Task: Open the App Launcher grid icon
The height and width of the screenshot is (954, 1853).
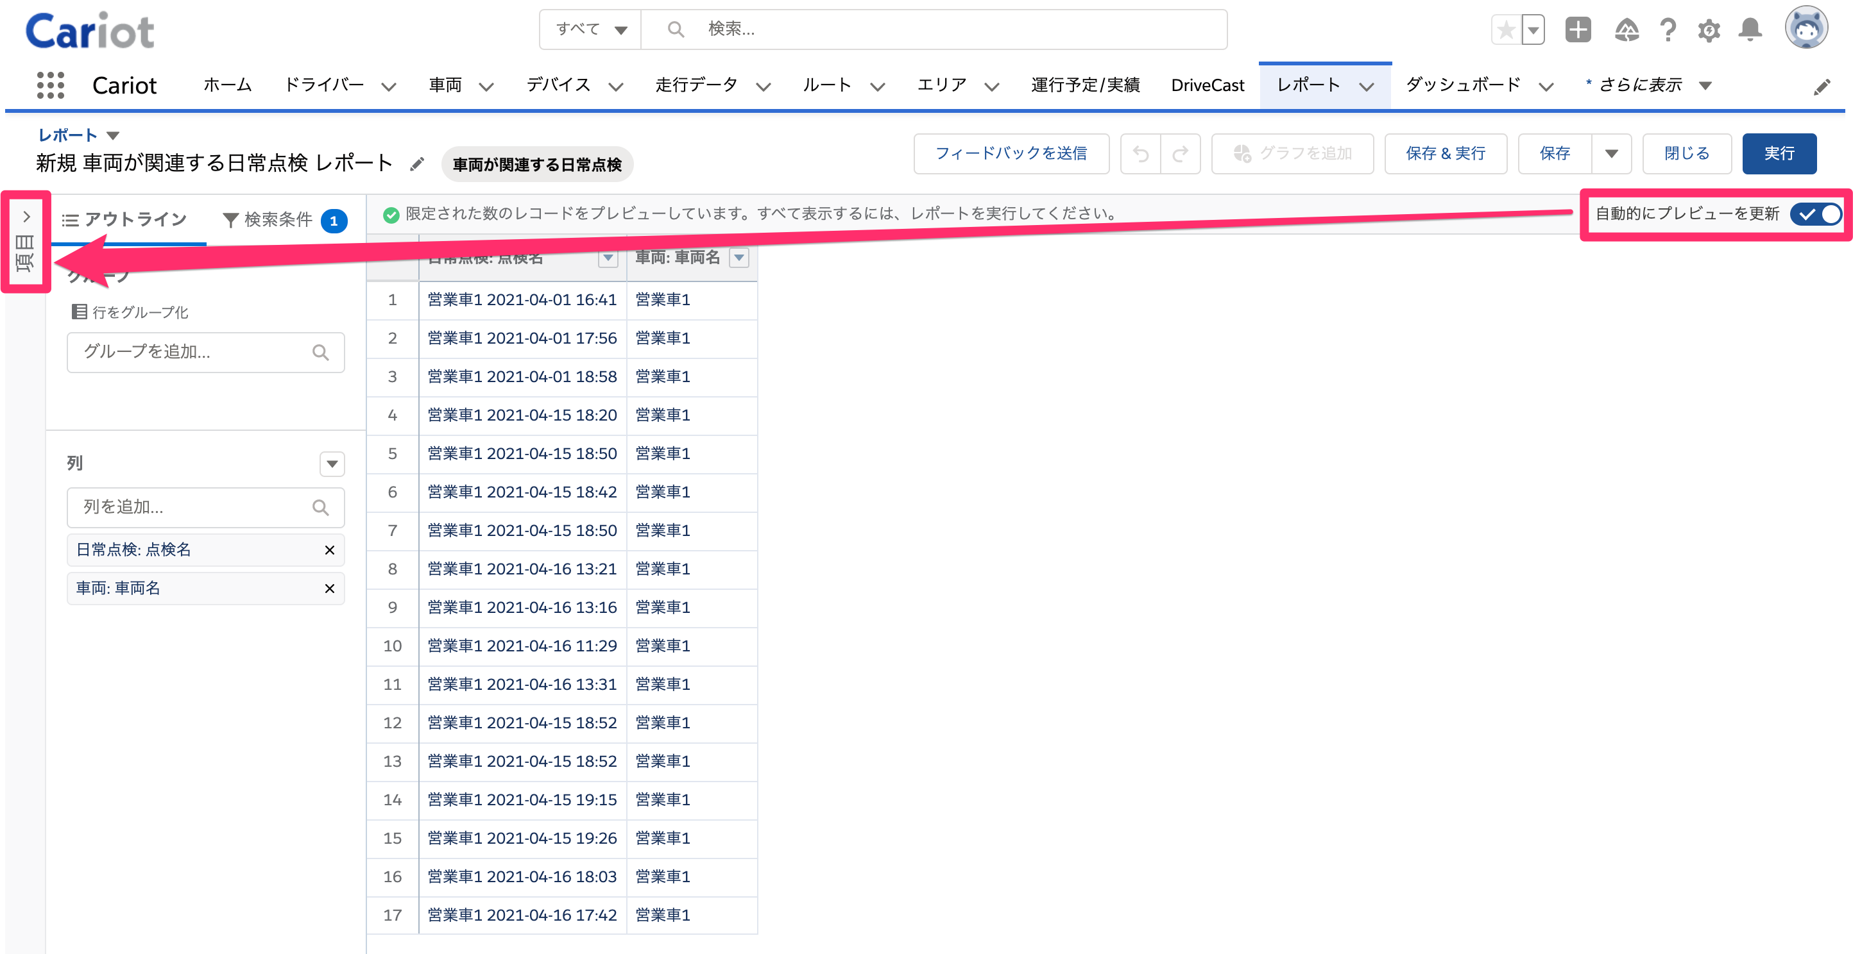Action: coord(50,85)
